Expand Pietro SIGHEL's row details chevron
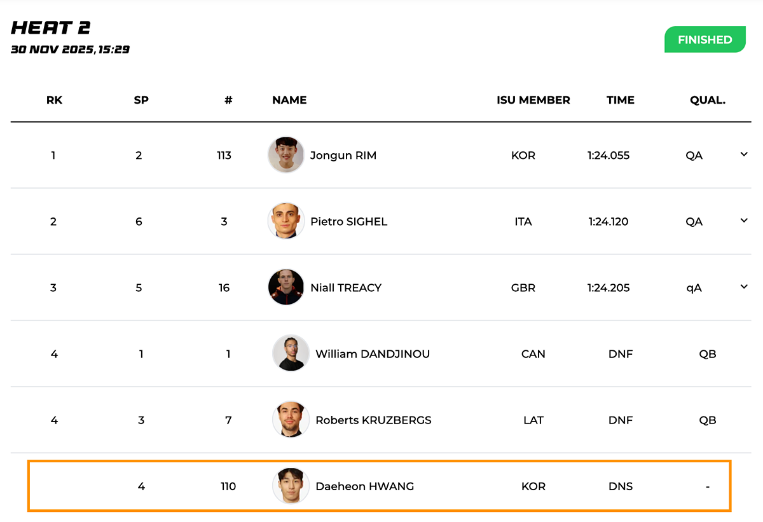Screen dimensions: 763x522 pos(744,221)
